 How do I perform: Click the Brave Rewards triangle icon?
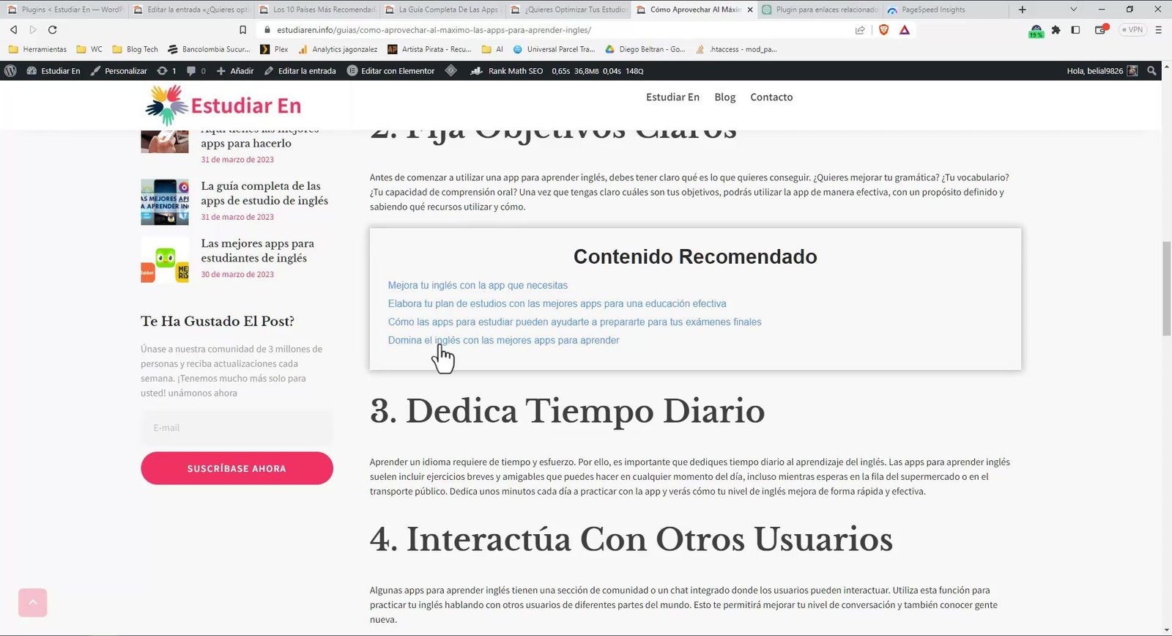[905, 30]
